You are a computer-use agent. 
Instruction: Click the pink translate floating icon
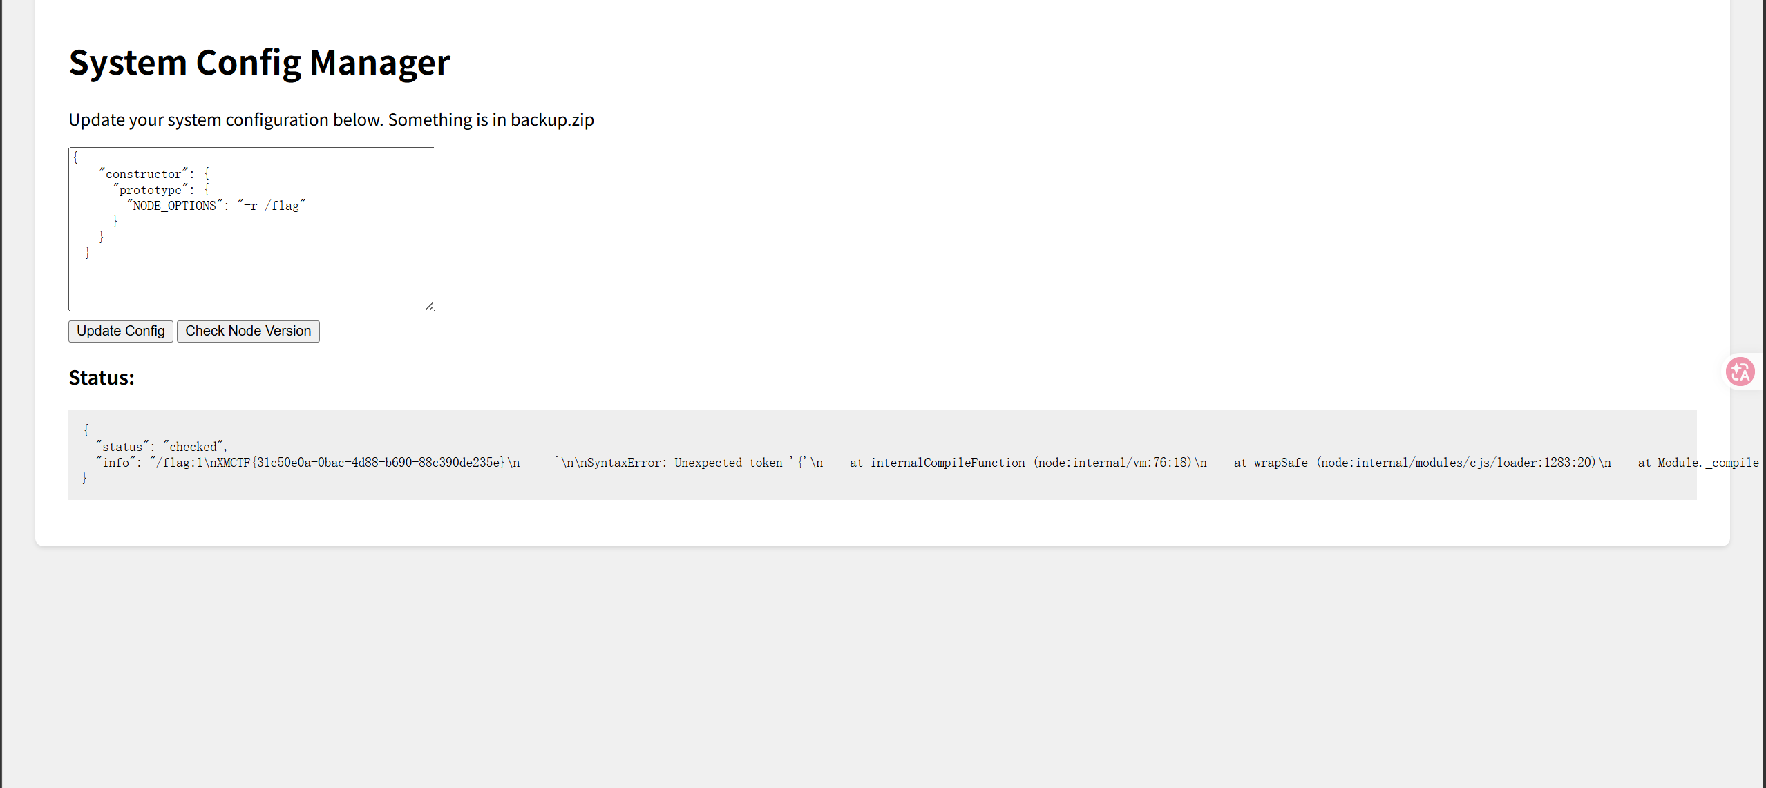pos(1740,372)
